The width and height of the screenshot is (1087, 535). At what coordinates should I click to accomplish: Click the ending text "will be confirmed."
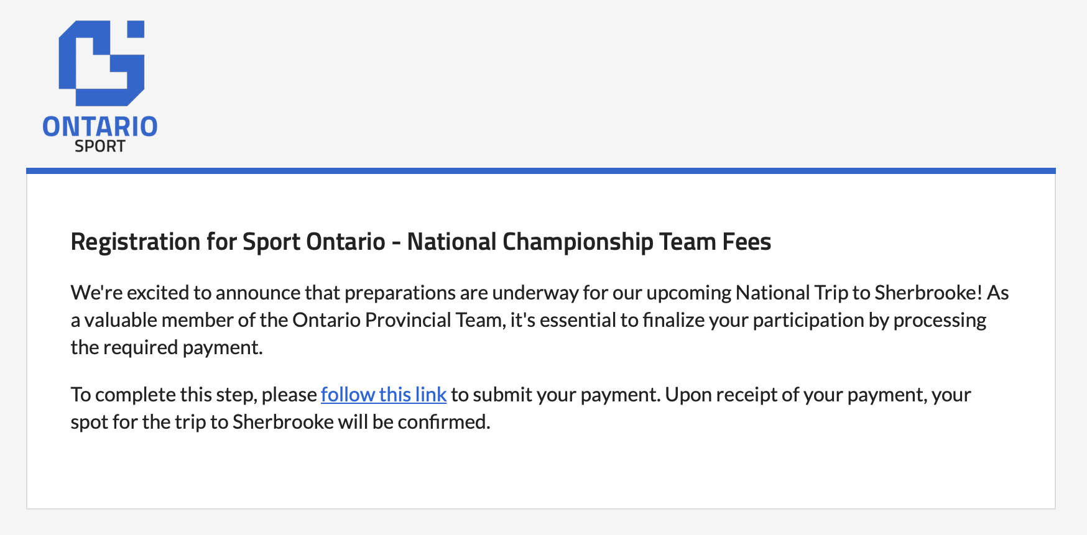point(414,422)
